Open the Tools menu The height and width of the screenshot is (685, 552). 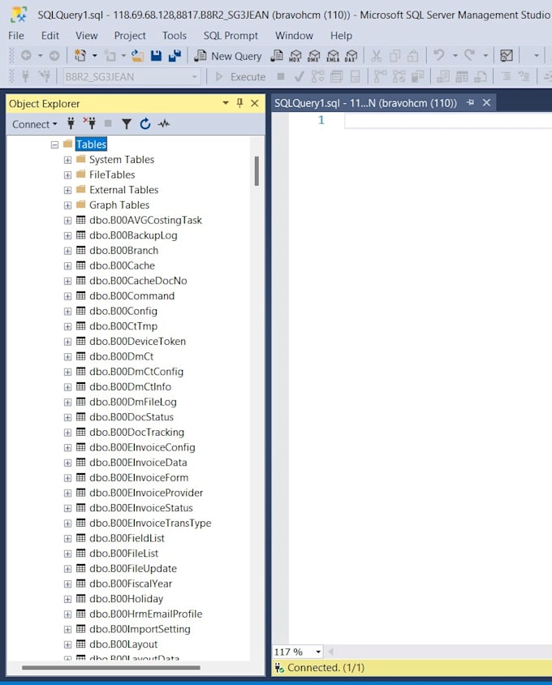click(175, 36)
